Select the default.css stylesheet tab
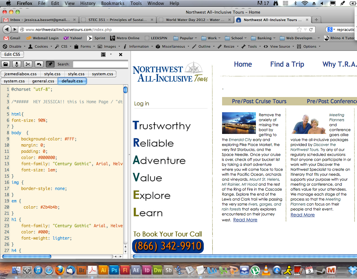The image size is (357, 279). [x=72, y=81]
